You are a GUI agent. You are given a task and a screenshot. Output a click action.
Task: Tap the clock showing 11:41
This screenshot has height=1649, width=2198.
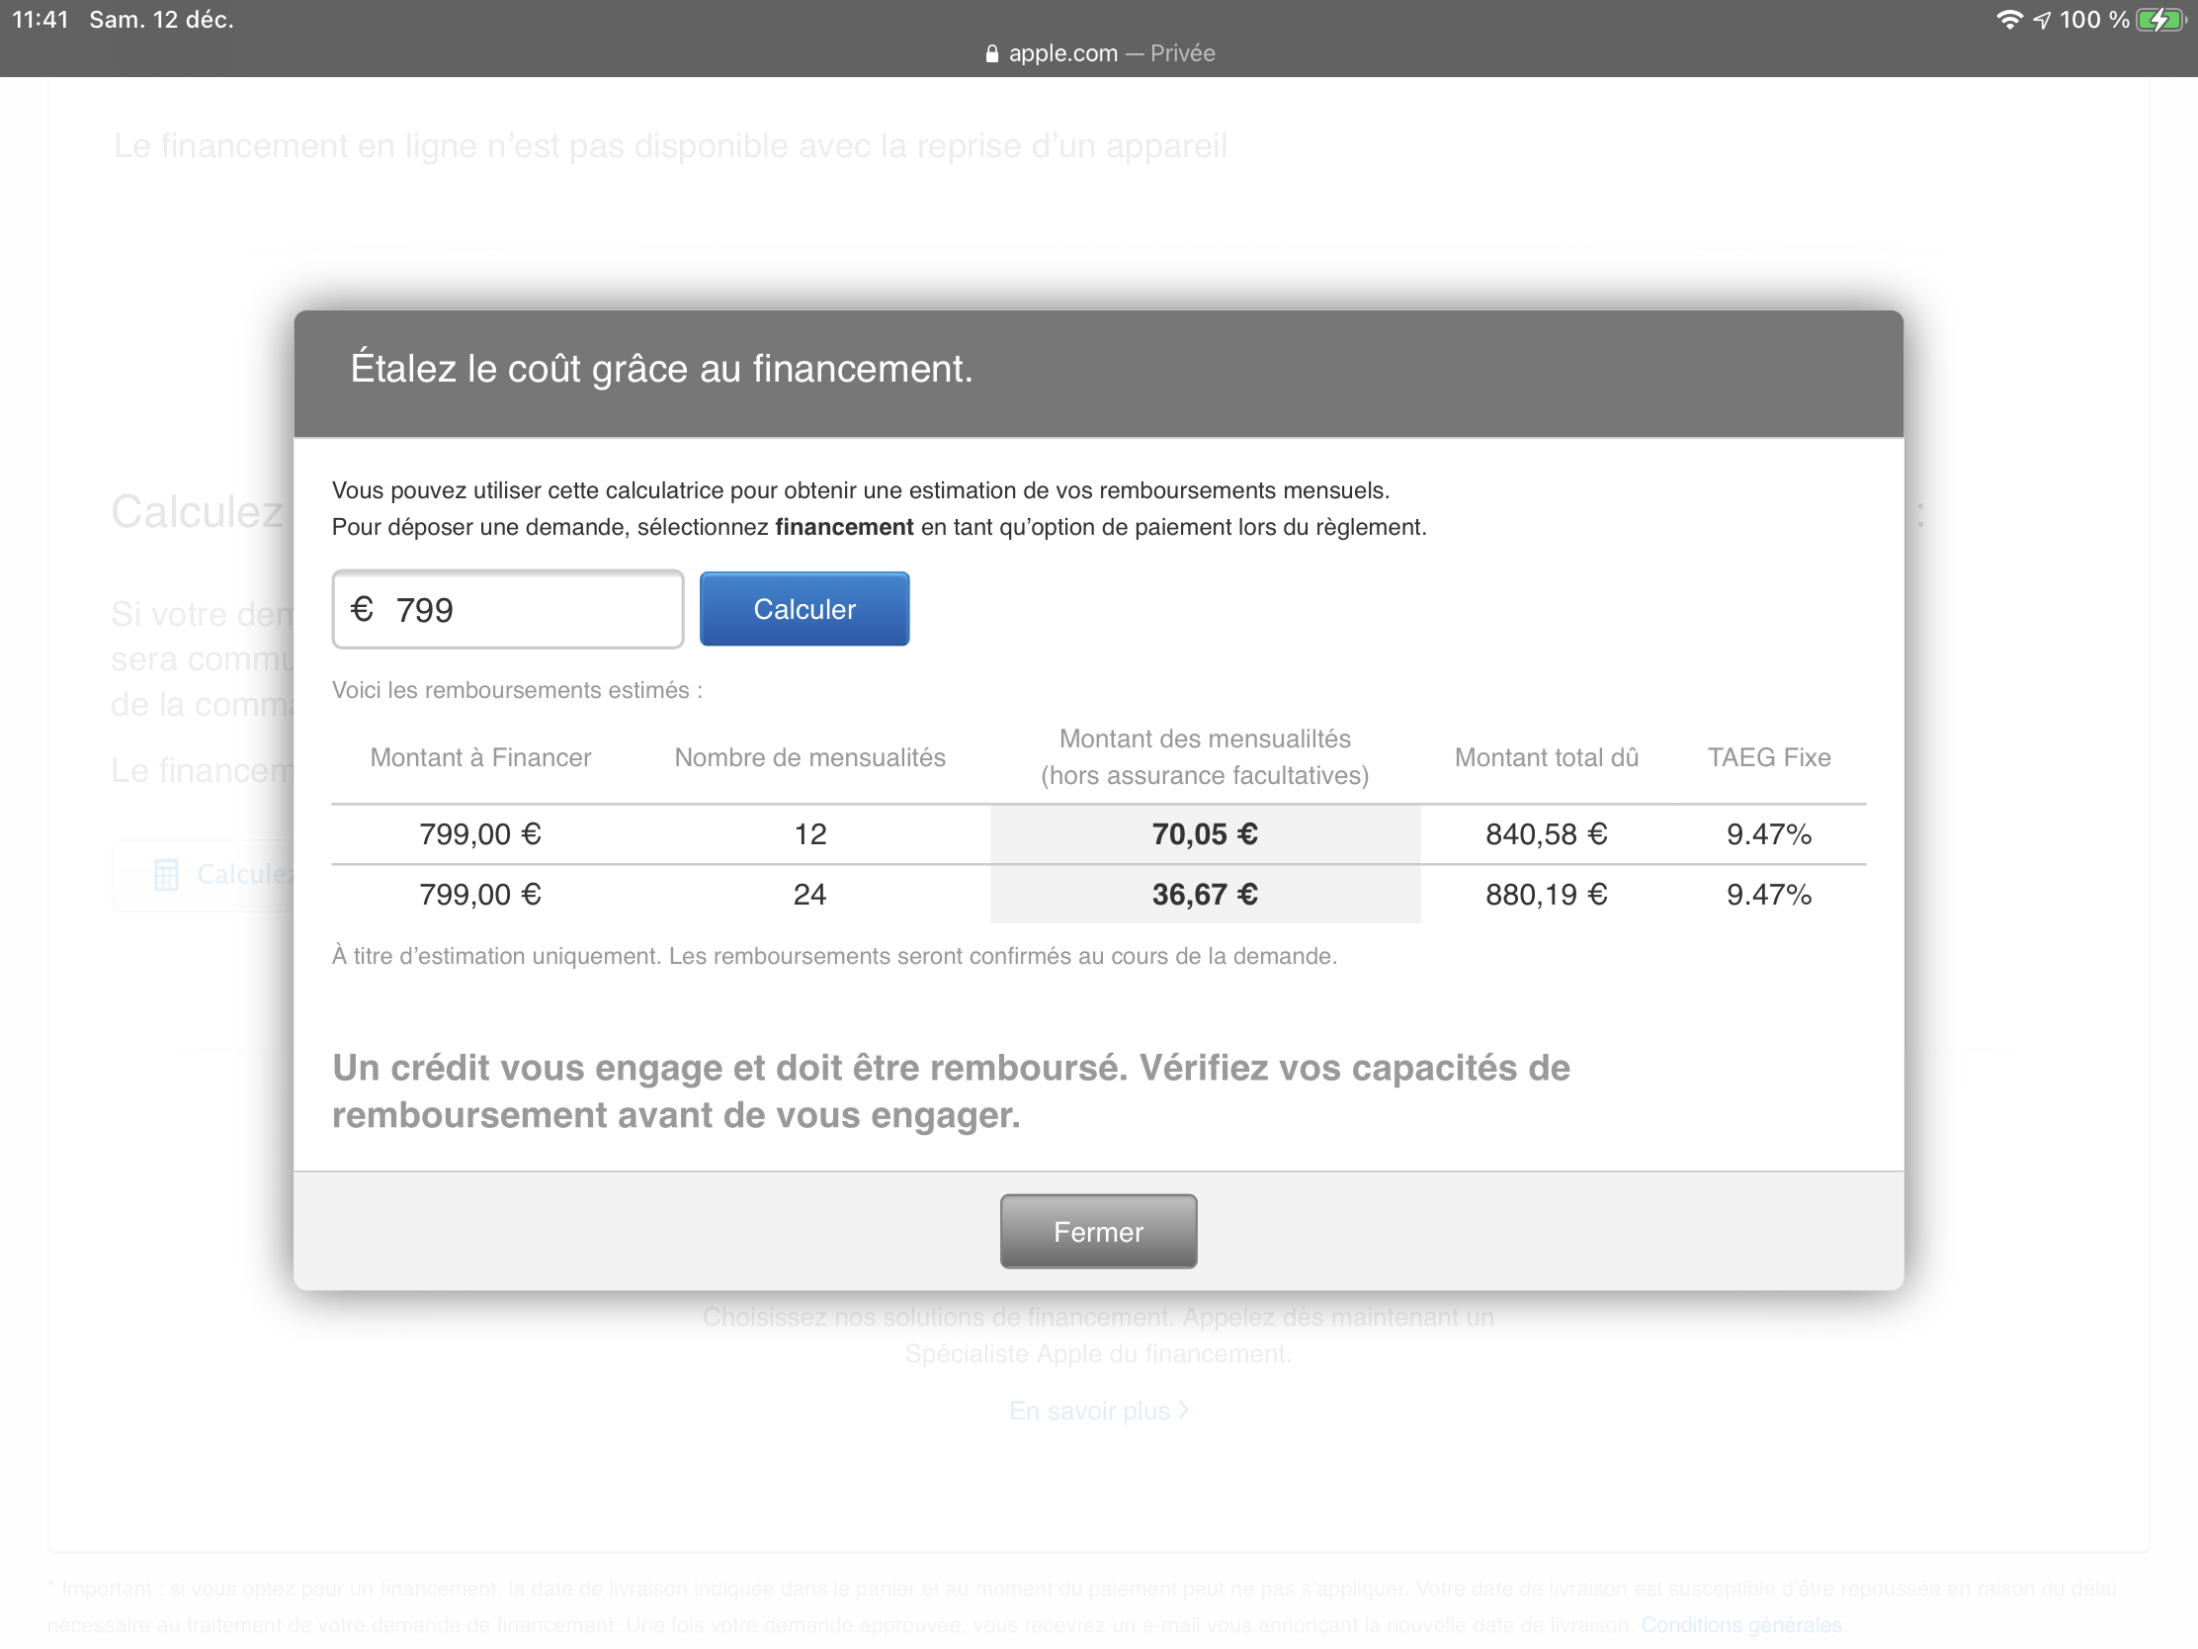(40, 20)
